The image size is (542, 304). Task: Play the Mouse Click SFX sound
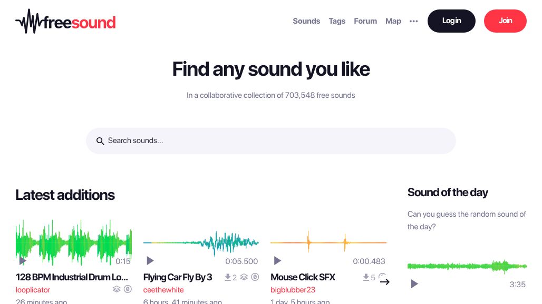(x=277, y=260)
